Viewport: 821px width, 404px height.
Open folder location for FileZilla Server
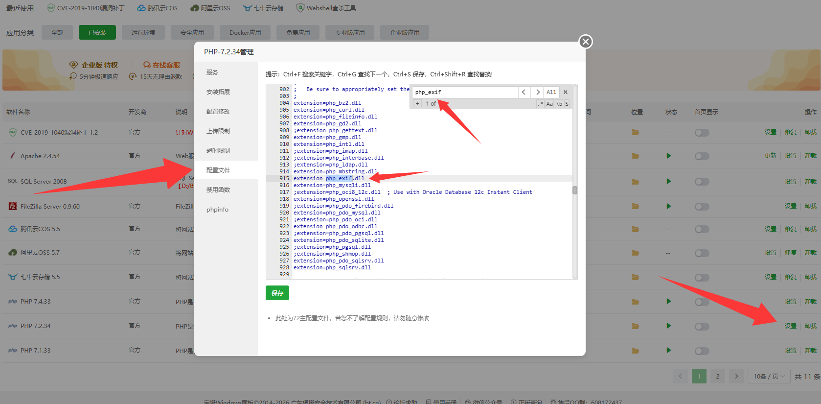(635, 206)
